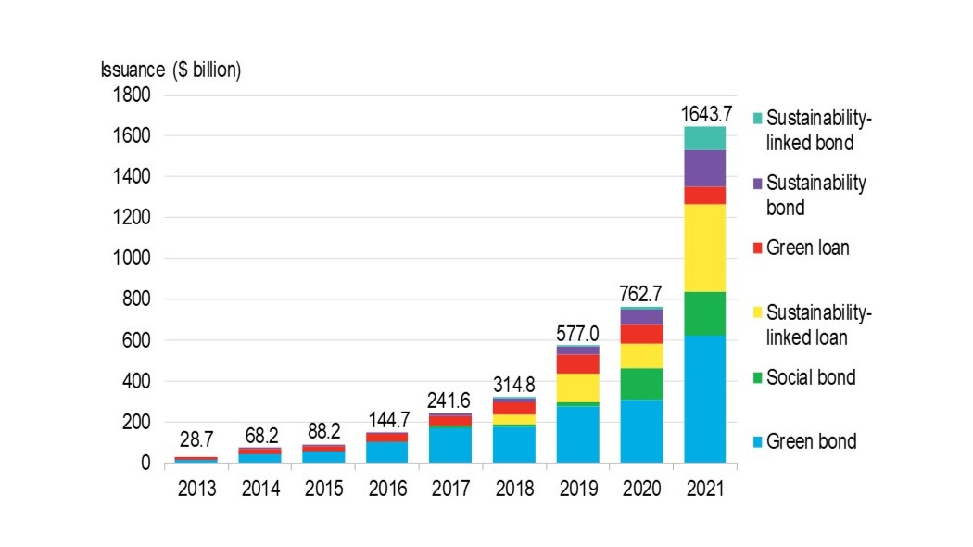973x547 pixels.
Task: Click the 1200 y-axis value
Action: coord(132,217)
